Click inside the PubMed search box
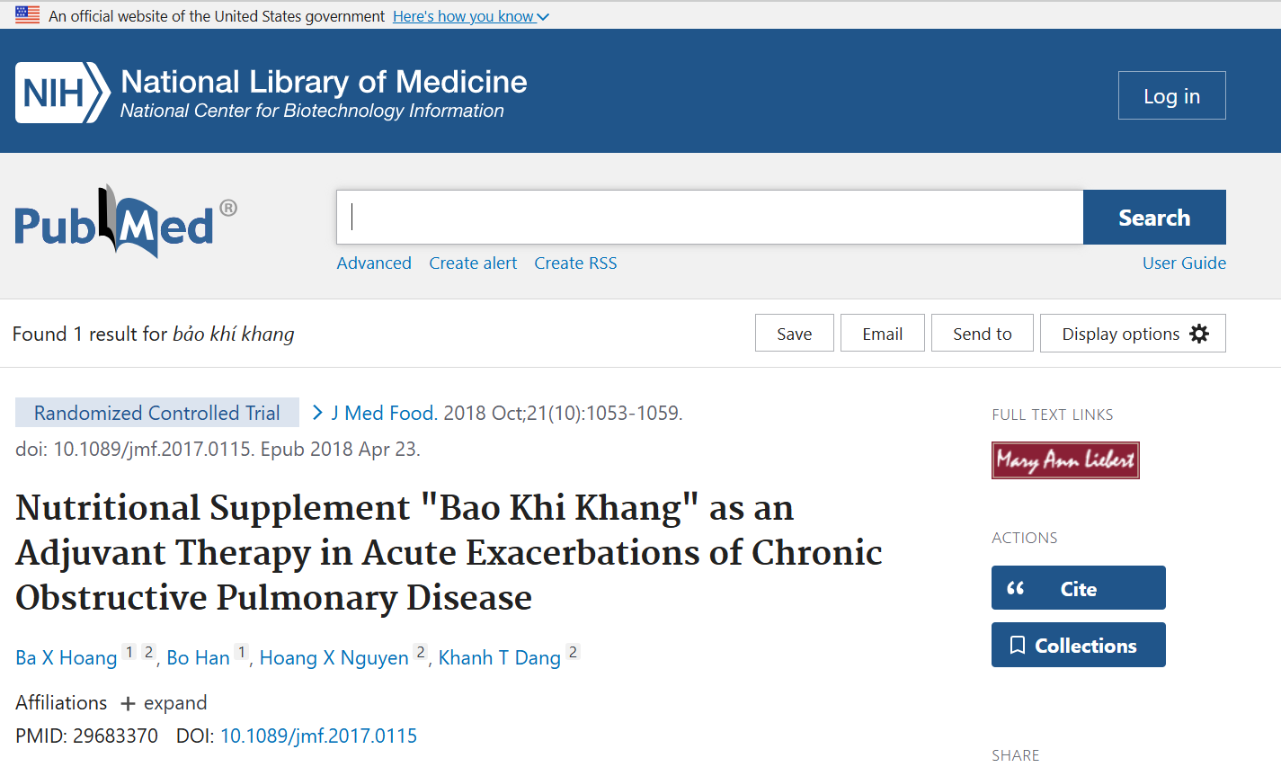Image resolution: width=1281 pixels, height=776 pixels. point(710,217)
